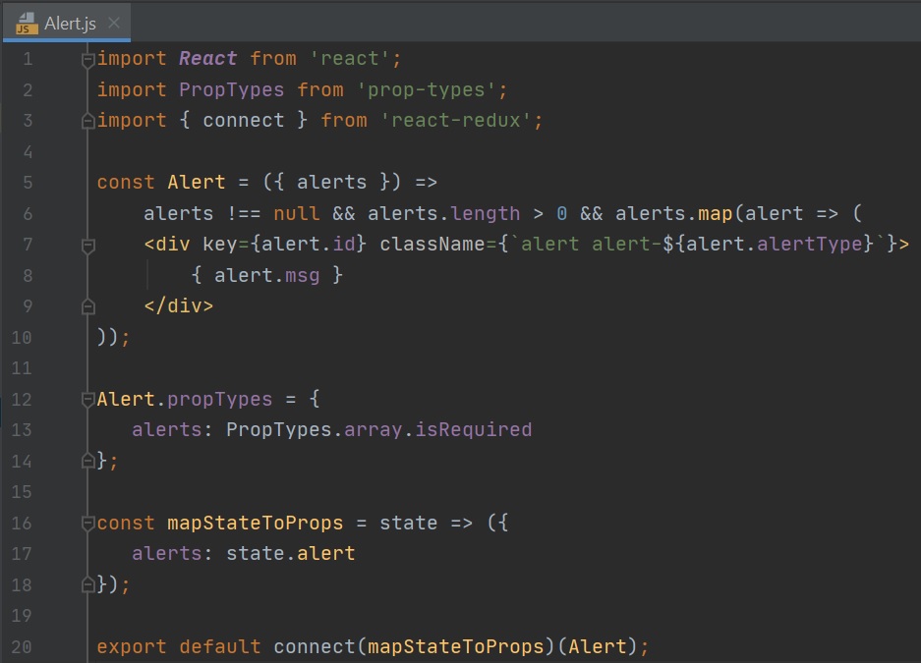Click the fold end marker on line 14

click(x=88, y=461)
